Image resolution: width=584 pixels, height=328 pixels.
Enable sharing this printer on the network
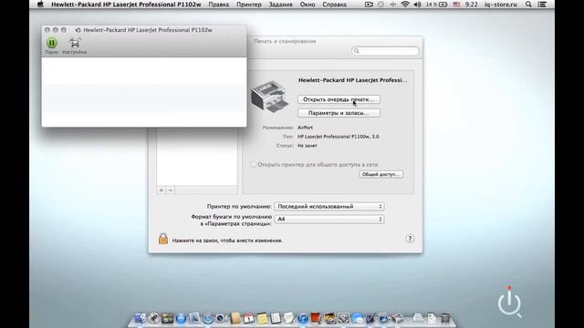point(254,164)
